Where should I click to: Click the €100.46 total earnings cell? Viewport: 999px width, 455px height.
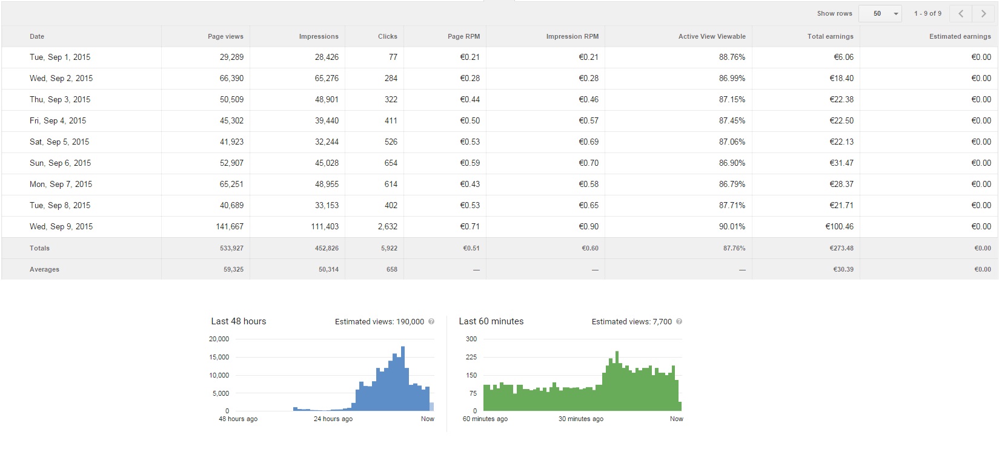tap(839, 226)
